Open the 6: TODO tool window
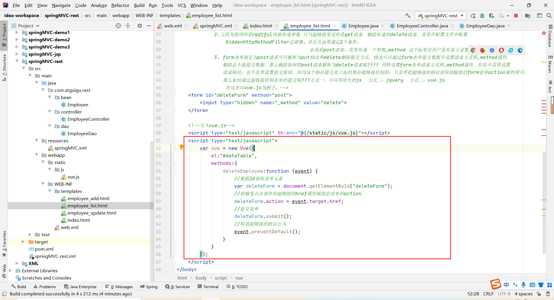Image resolution: width=554 pixels, height=300 pixels. [237, 287]
